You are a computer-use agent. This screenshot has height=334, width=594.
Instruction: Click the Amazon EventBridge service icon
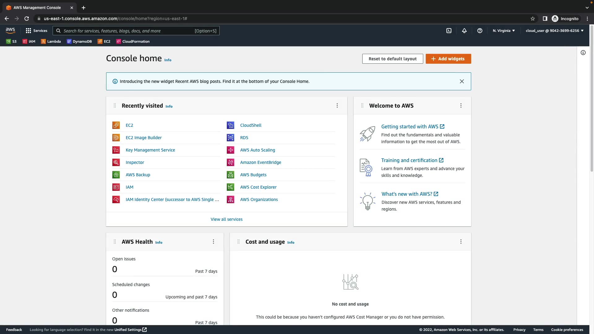(230, 162)
